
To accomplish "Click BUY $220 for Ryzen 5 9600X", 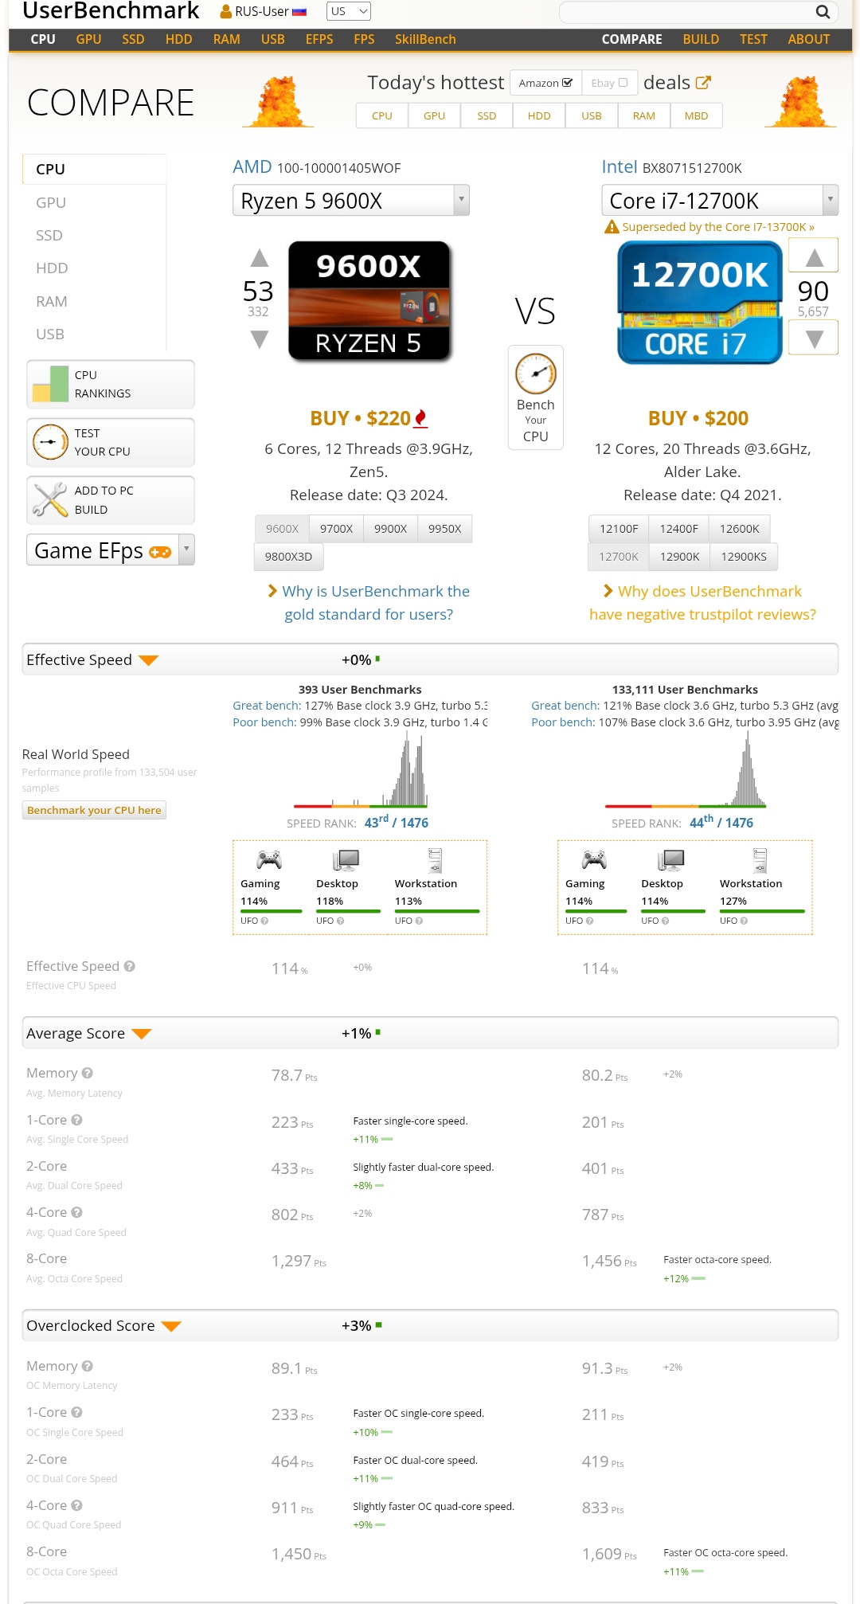I will point(361,418).
